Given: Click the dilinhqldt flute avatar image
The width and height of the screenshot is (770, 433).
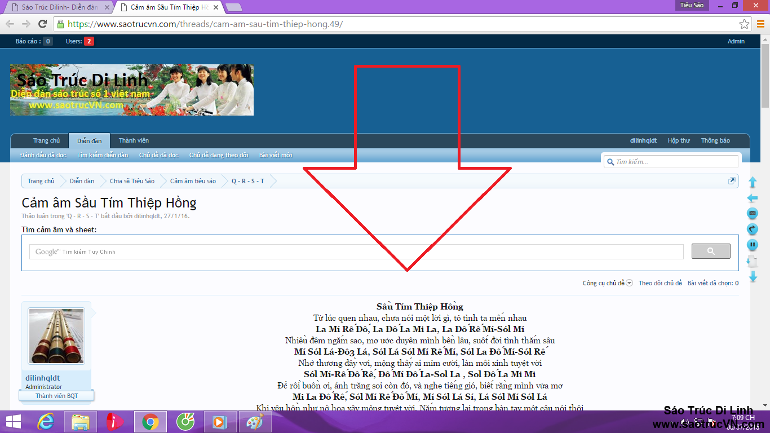Looking at the screenshot, I should click(56, 336).
